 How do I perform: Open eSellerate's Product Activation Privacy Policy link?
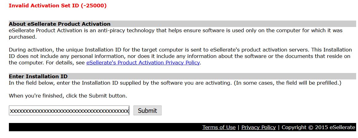(x=143, y=63)
